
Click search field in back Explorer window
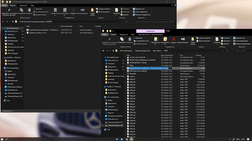[x=153, y=22]
